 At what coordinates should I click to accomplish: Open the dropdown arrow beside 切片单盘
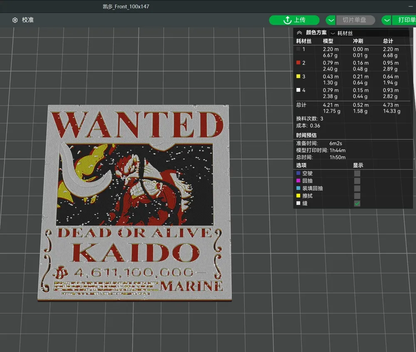(331, 20)
